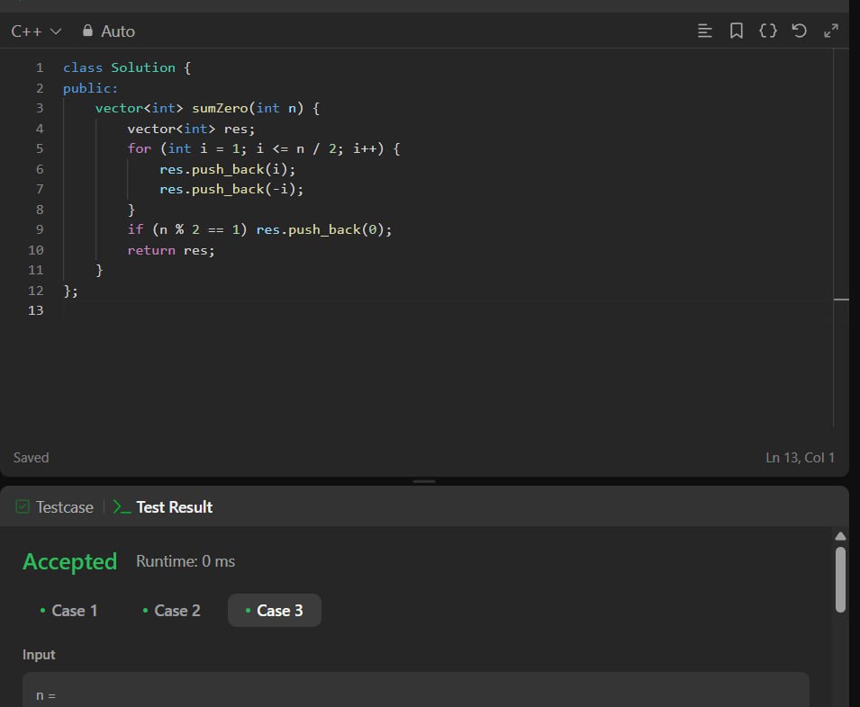Click the 'Runtime: 0 ms' text
The height and width of the screenshot is (707, 860).
point(186,561)
